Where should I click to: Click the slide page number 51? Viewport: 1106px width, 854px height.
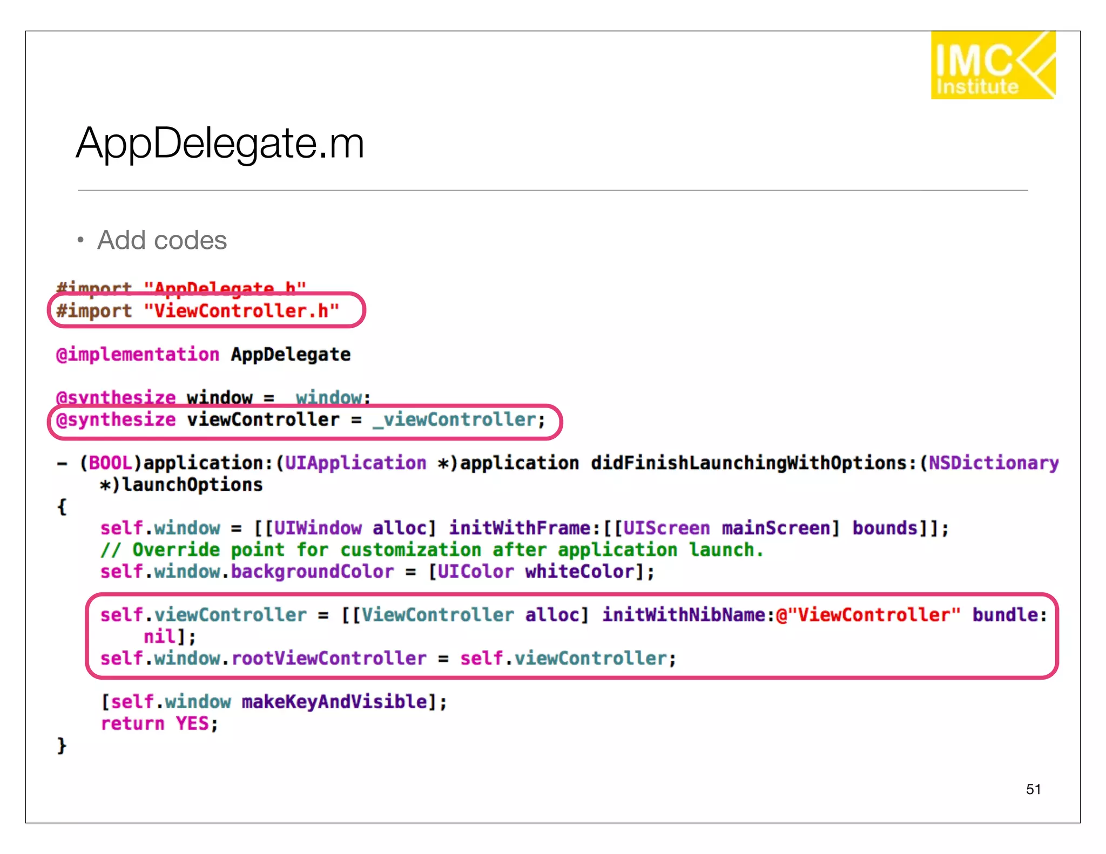(x=1033, y=789)
